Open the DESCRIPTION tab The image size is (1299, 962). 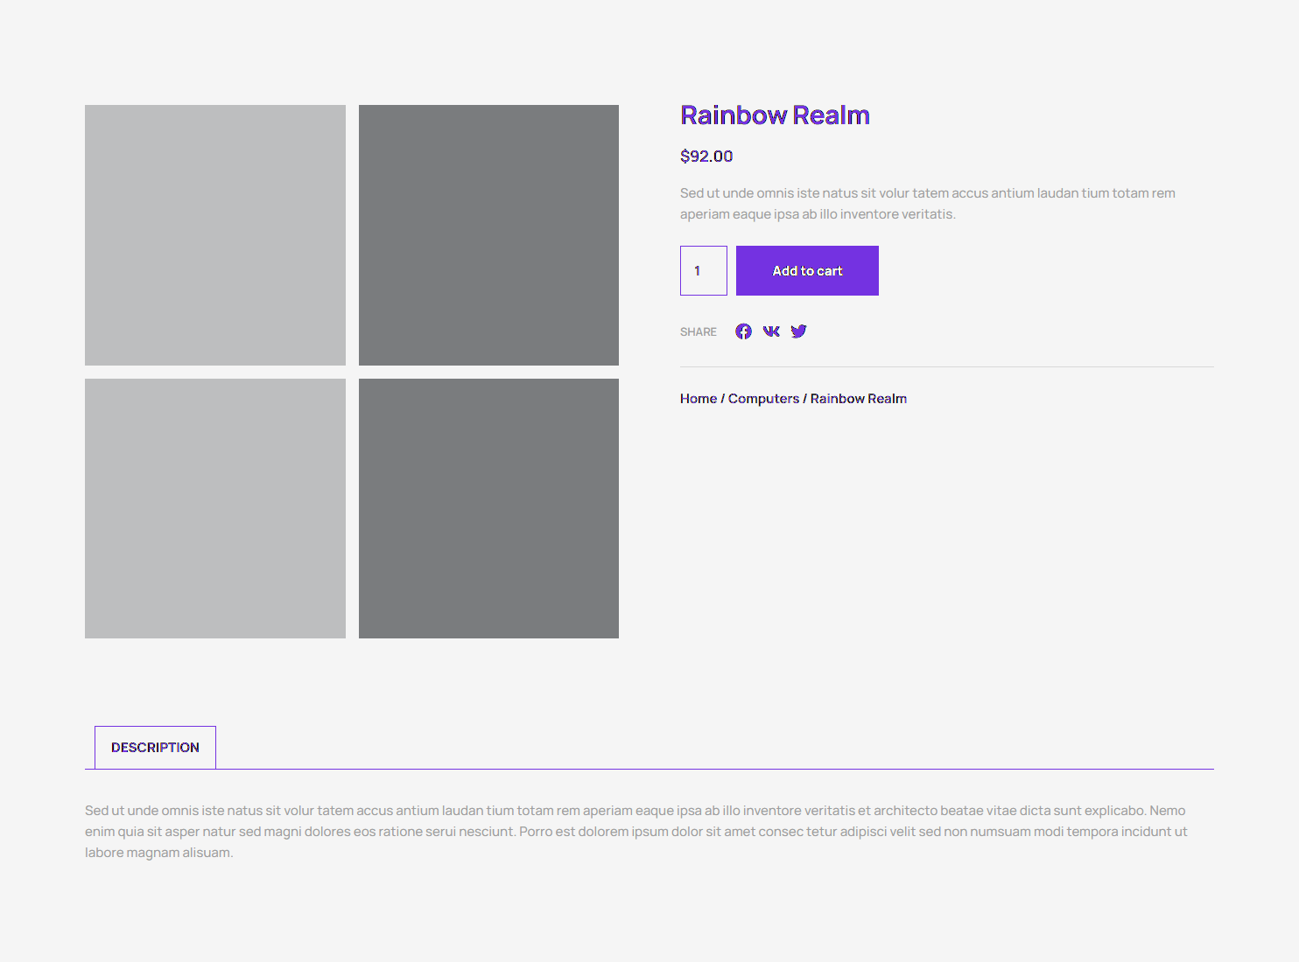click(x=155, y=748)
